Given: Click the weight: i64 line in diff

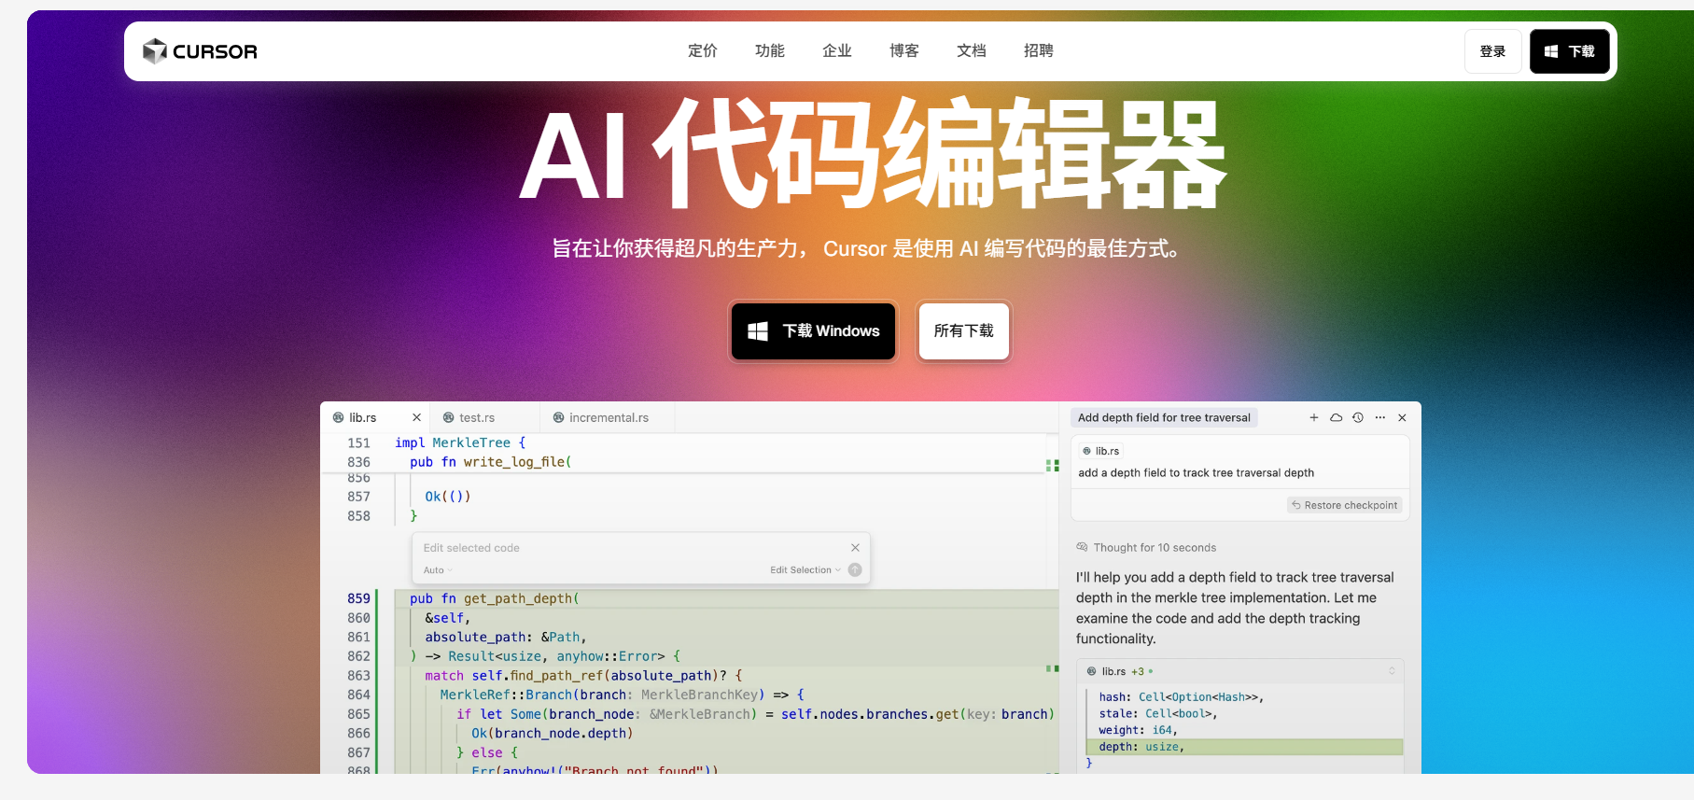Looking at the screenshot, I should [1138, 730].
